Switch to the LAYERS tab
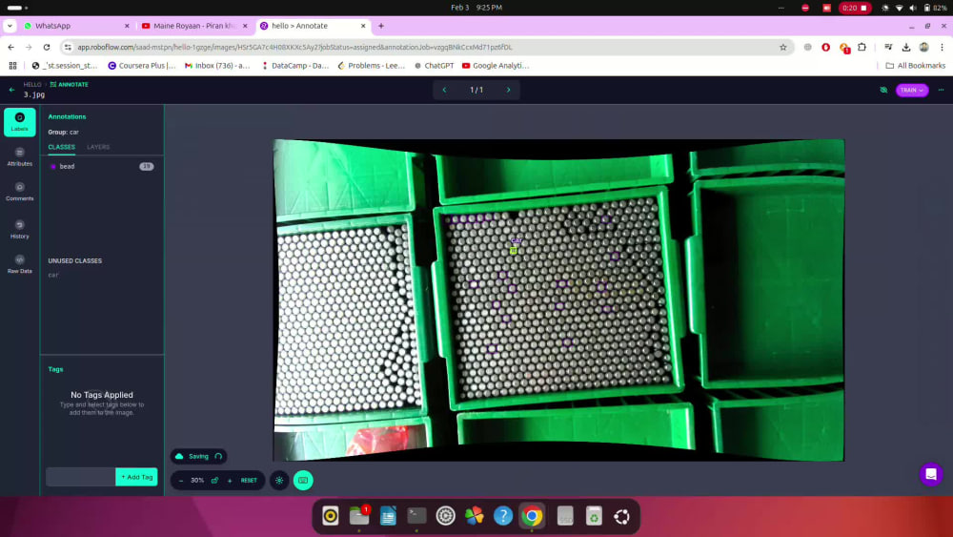This screenshot has height=537, width=953. [x=98, y=147]
